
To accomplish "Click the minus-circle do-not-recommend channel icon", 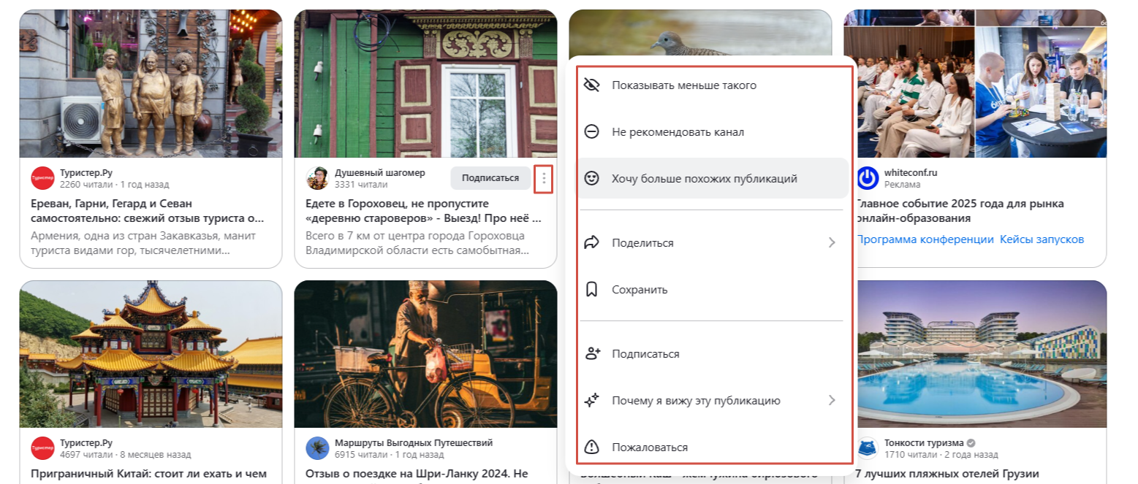I will pyautogui.click(x=592, y=132).
